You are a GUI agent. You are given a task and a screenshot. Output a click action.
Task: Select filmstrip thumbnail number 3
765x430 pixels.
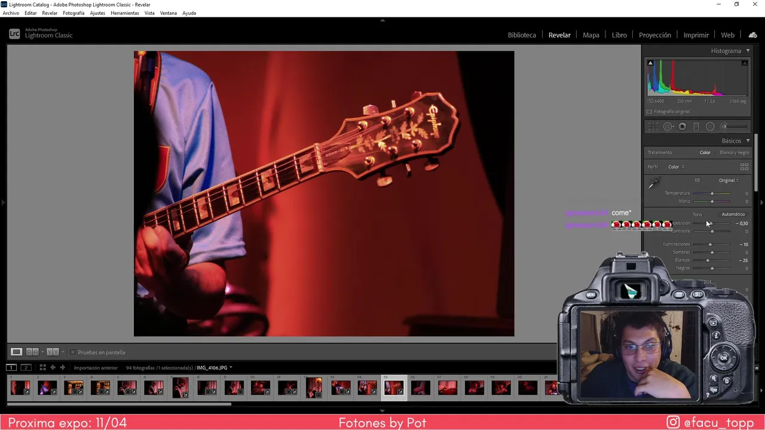74,388
